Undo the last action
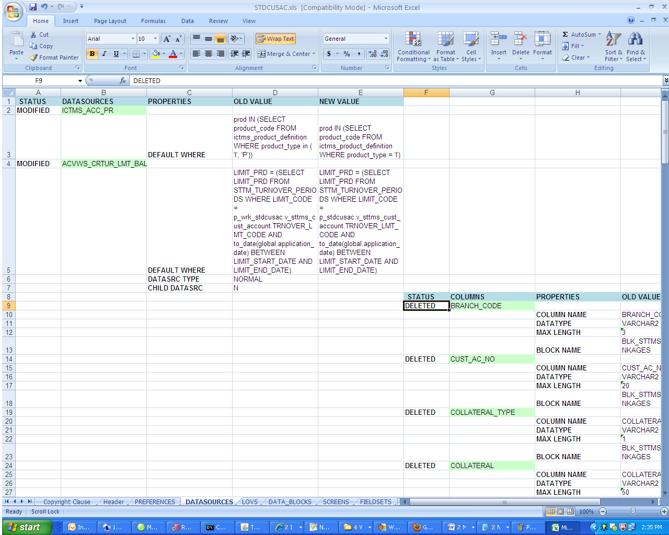This screenshot has width=669, height=535. pyautogui.click(x=44, y=7)
